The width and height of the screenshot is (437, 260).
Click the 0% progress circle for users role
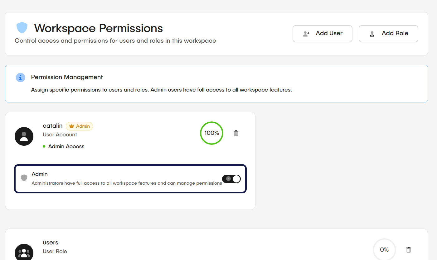tap(384, 249)
